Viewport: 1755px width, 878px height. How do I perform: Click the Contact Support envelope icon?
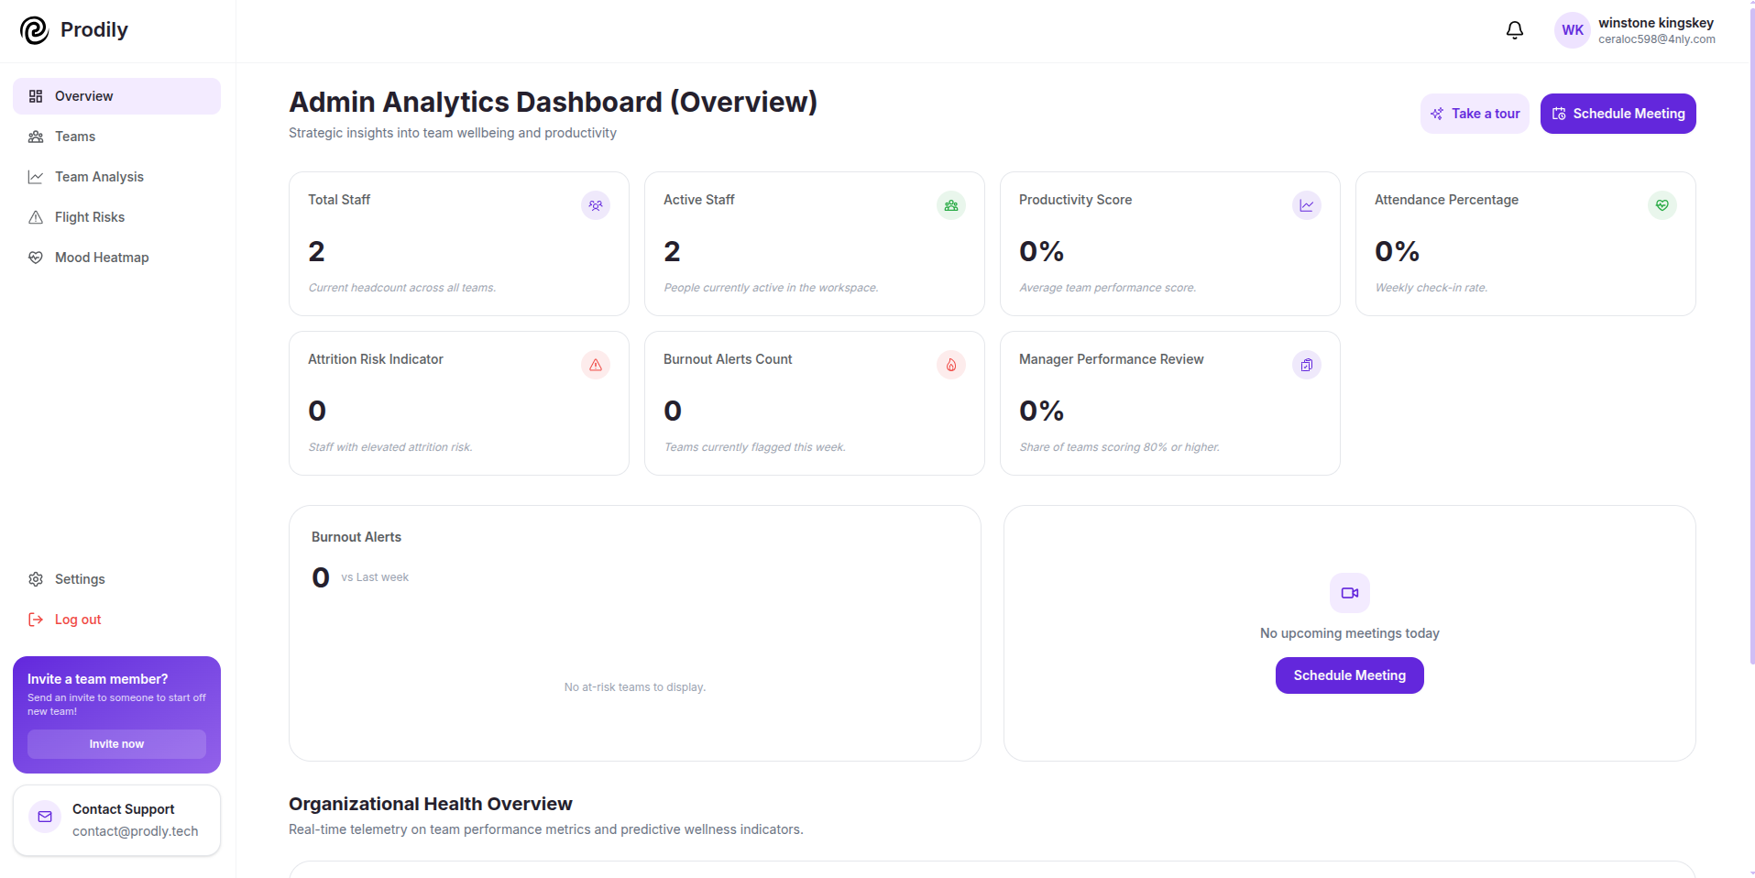pos(45,817)
